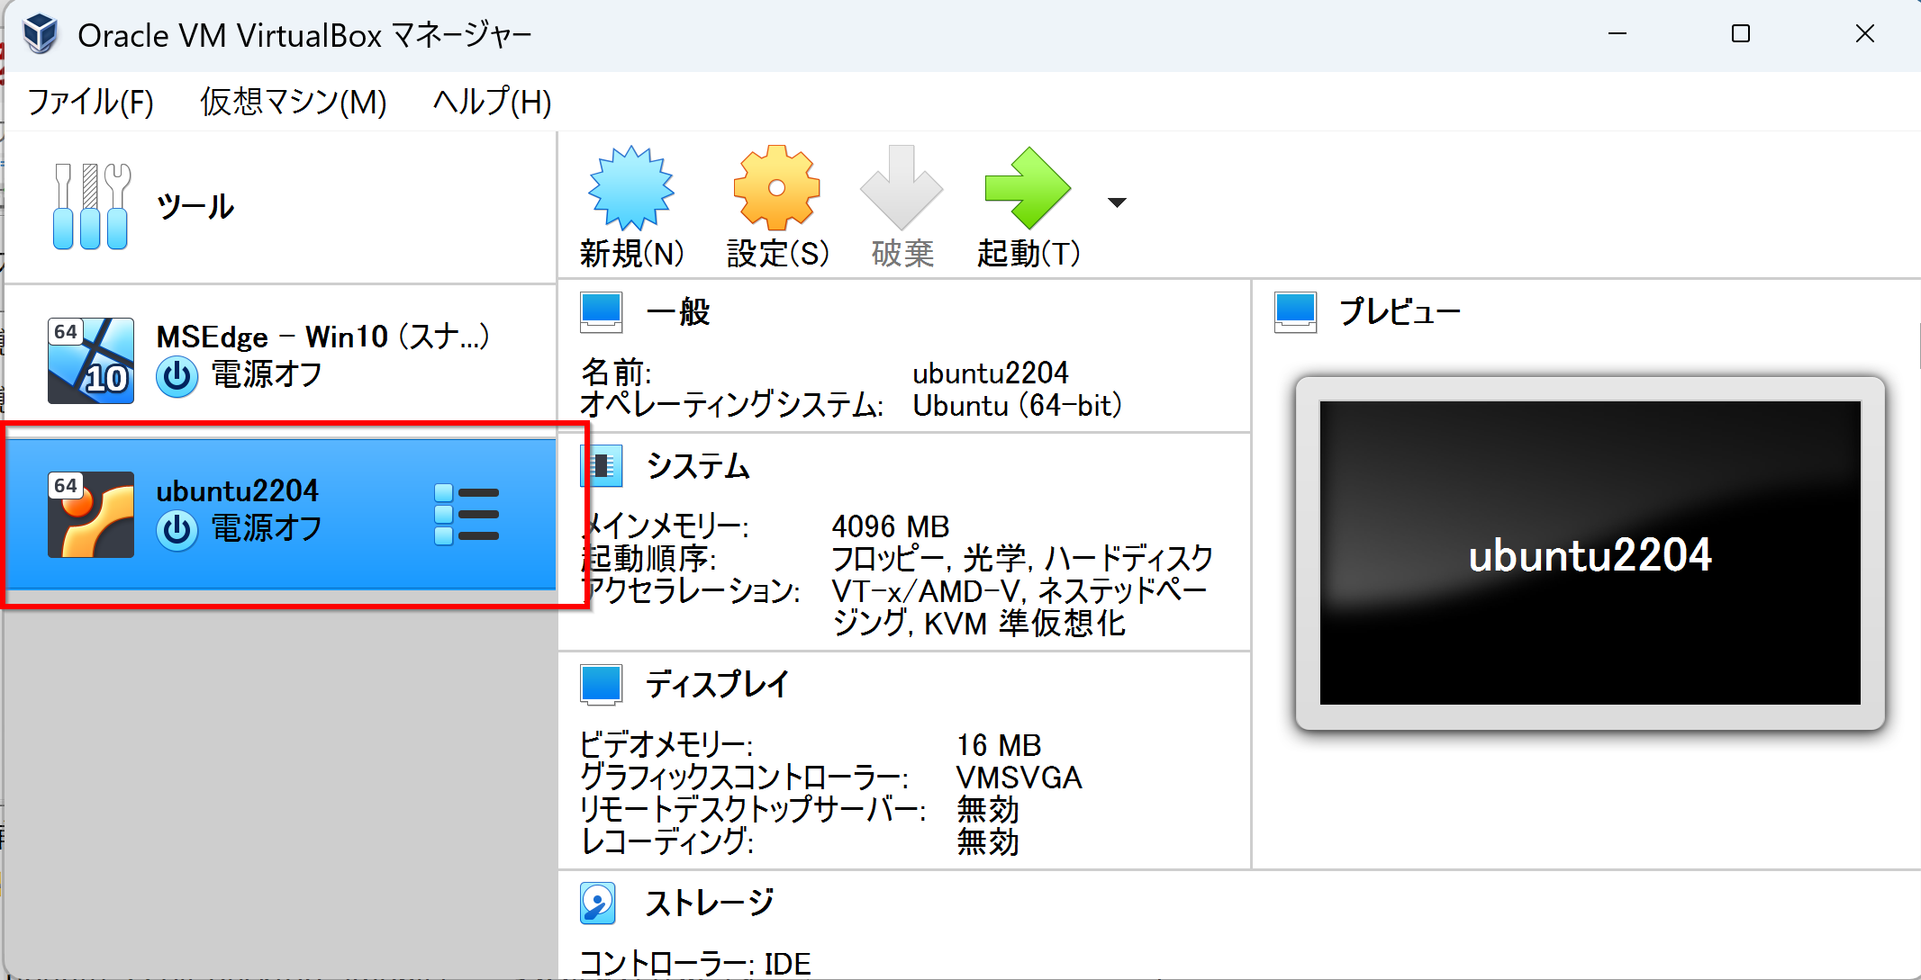Viewport: 1921px width, 980px height.
Task: Click the Preview (プレビュー) header text
Action: tap(1400, 312)
